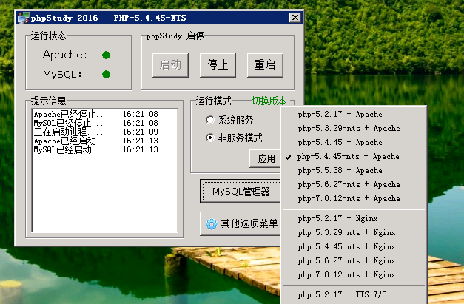Viewport: 464px width, 304px height.
Task: Choose php-5.6.27-nts + Nginx
Action: (x=354, y=261)
